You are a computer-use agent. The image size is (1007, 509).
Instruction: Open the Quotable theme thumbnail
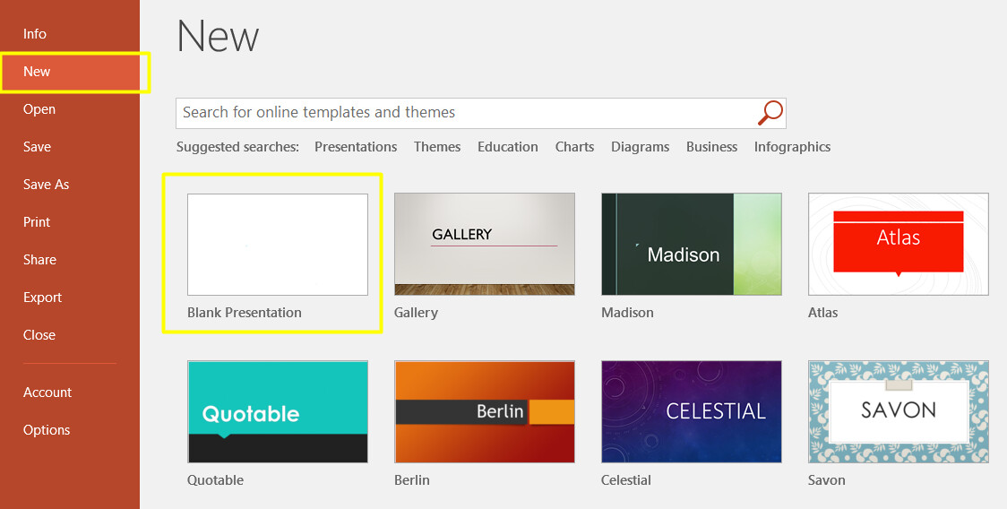278,412
